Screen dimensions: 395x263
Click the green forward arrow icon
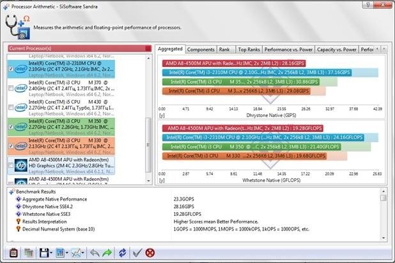[x=107, y=253]
